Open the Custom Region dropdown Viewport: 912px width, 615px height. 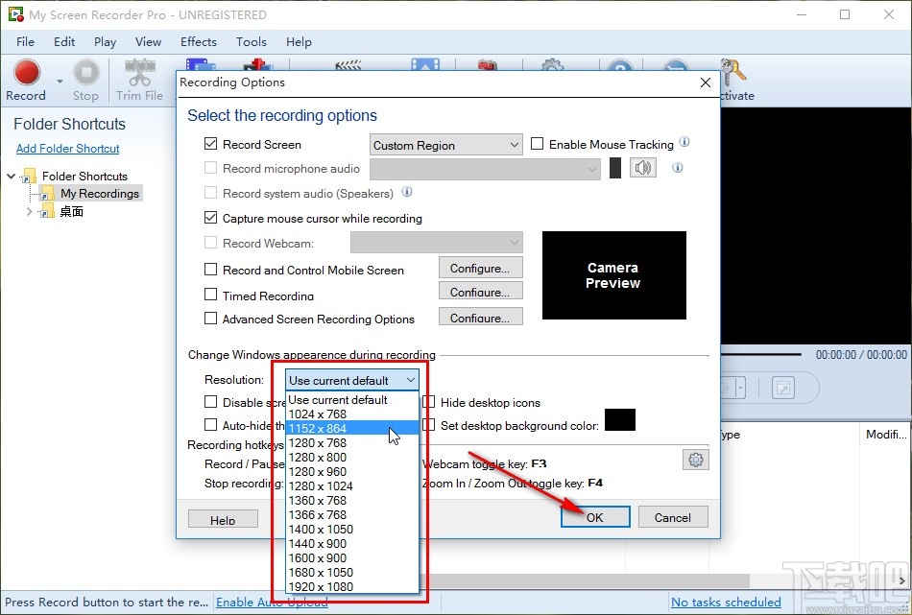point(446,146)
